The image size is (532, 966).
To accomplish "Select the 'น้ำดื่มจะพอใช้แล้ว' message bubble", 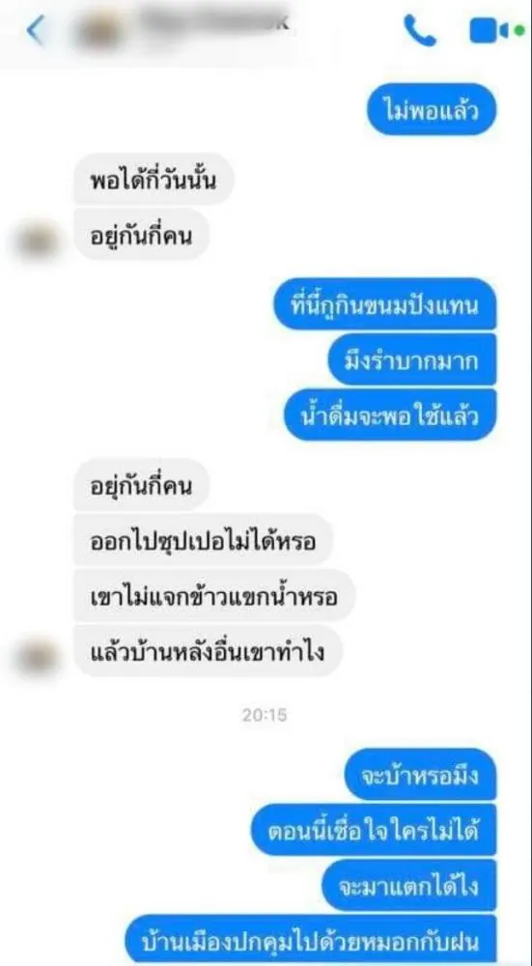I will pos(390,414).
